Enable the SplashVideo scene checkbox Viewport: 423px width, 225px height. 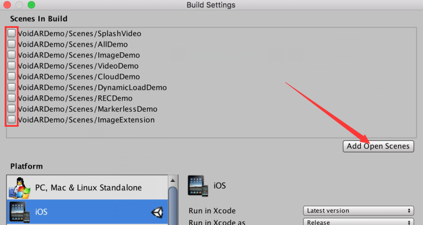(12, 33)
